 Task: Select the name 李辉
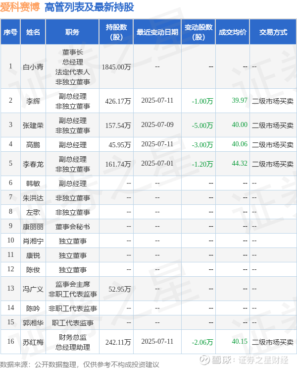click(33, 101)
